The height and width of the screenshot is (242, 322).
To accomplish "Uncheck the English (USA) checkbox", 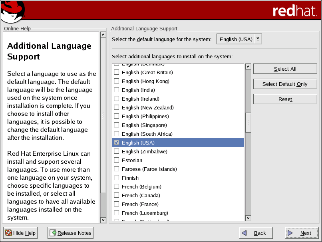I will click(117, 143).
